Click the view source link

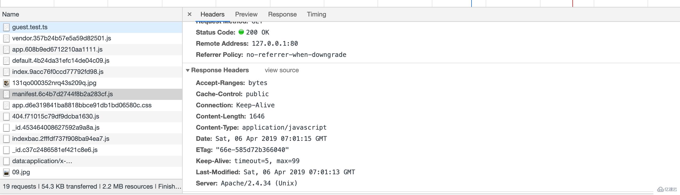(282, 70)
